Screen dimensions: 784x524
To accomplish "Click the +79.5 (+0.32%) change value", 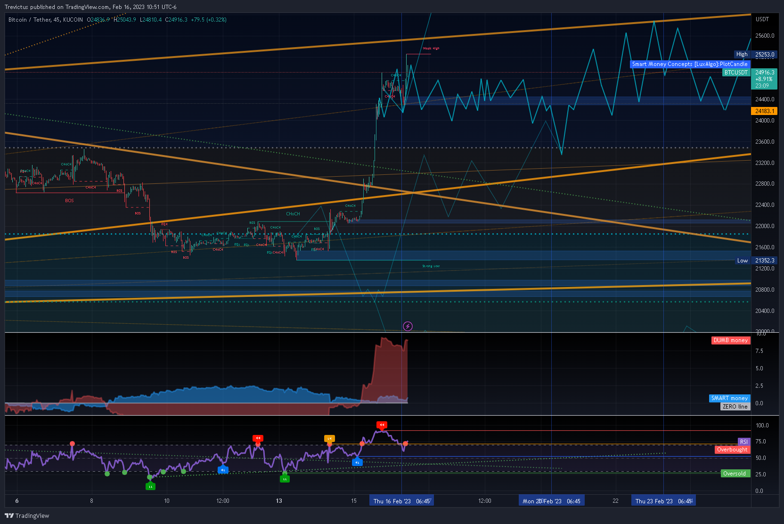I will point(209,20).
